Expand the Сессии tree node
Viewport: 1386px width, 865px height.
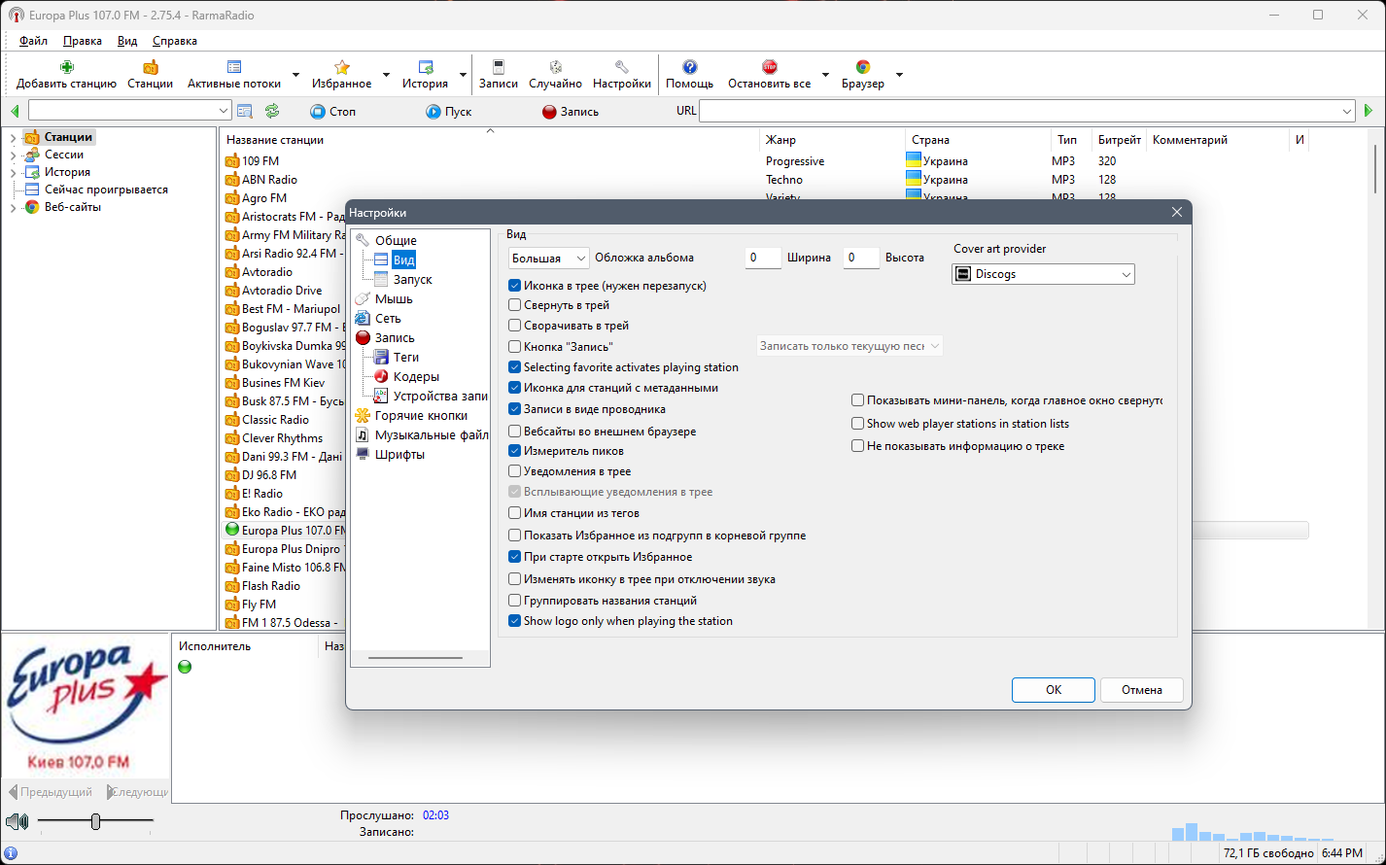13,155
